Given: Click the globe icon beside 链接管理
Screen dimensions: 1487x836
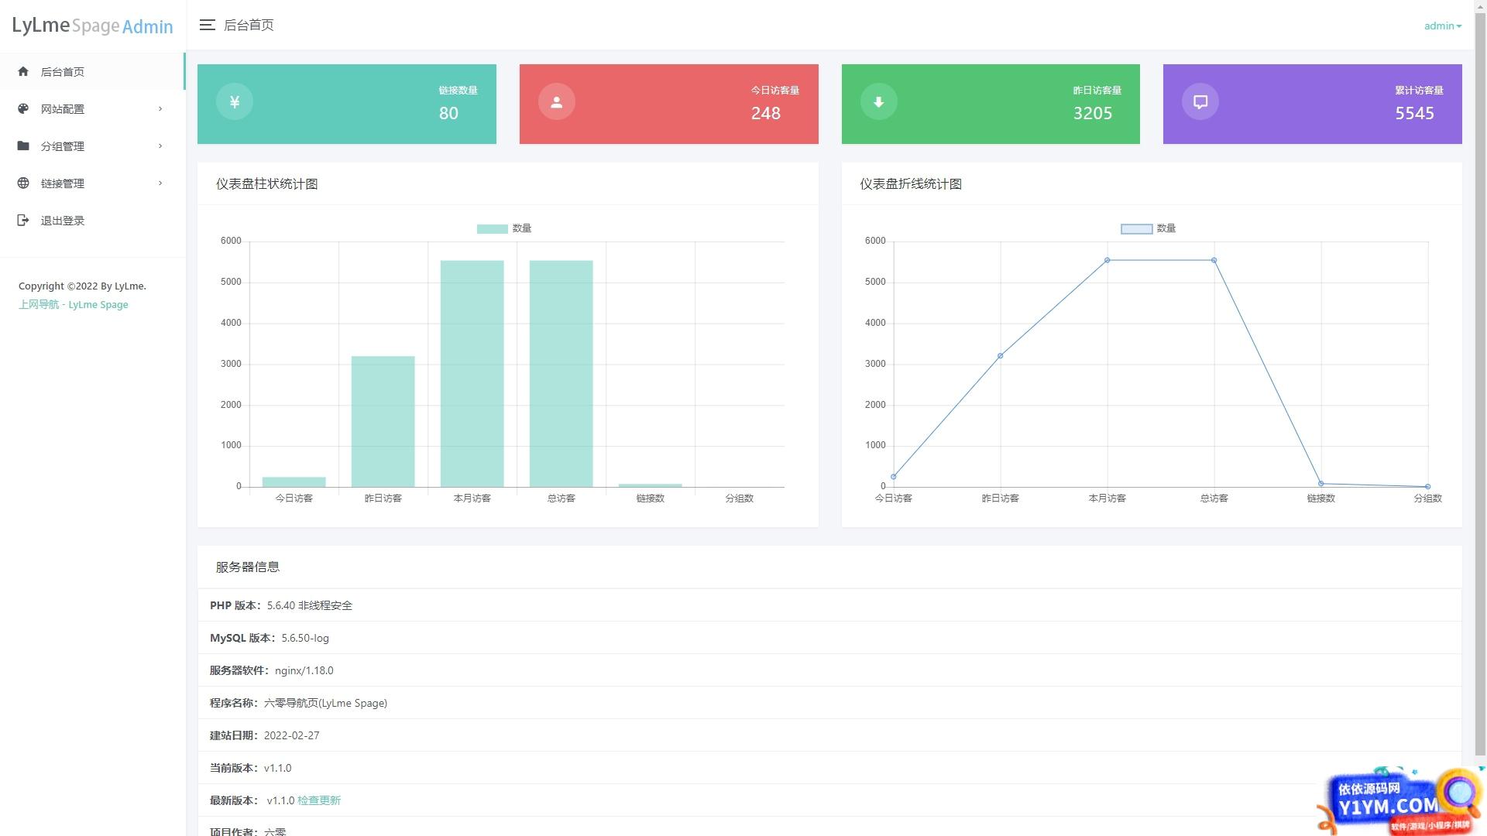Looking at the screenshot, I should click(x=23, y=183).
